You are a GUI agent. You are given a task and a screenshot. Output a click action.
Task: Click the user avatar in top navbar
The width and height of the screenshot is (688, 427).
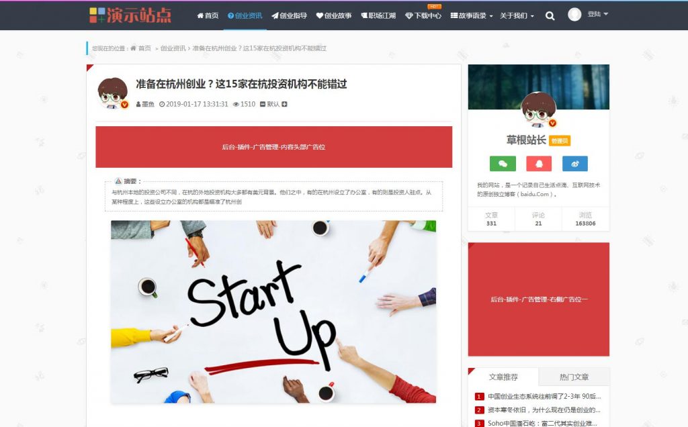574,15
